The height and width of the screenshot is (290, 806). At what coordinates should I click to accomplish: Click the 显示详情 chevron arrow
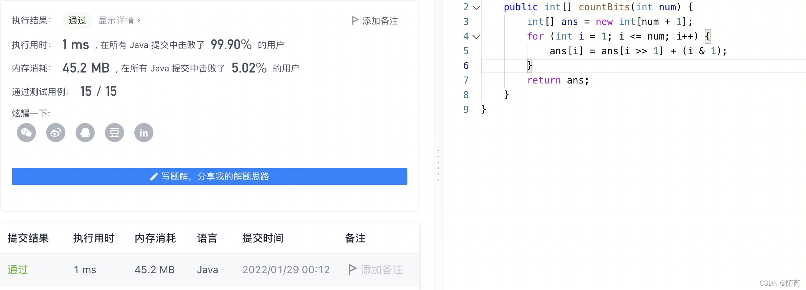(x=139, y=21)
